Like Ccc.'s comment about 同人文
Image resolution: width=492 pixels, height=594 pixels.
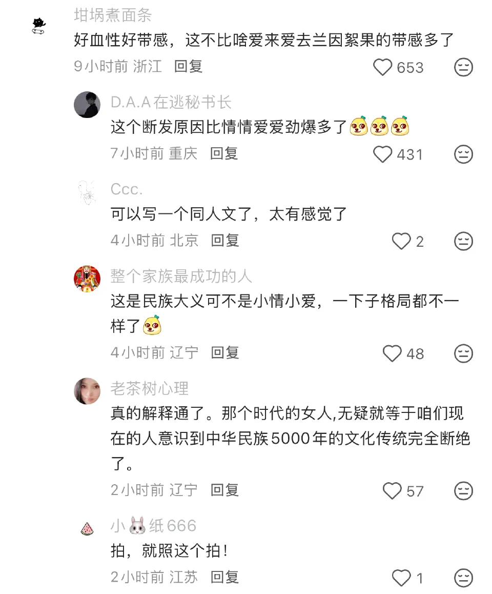(x=401, y=241)
